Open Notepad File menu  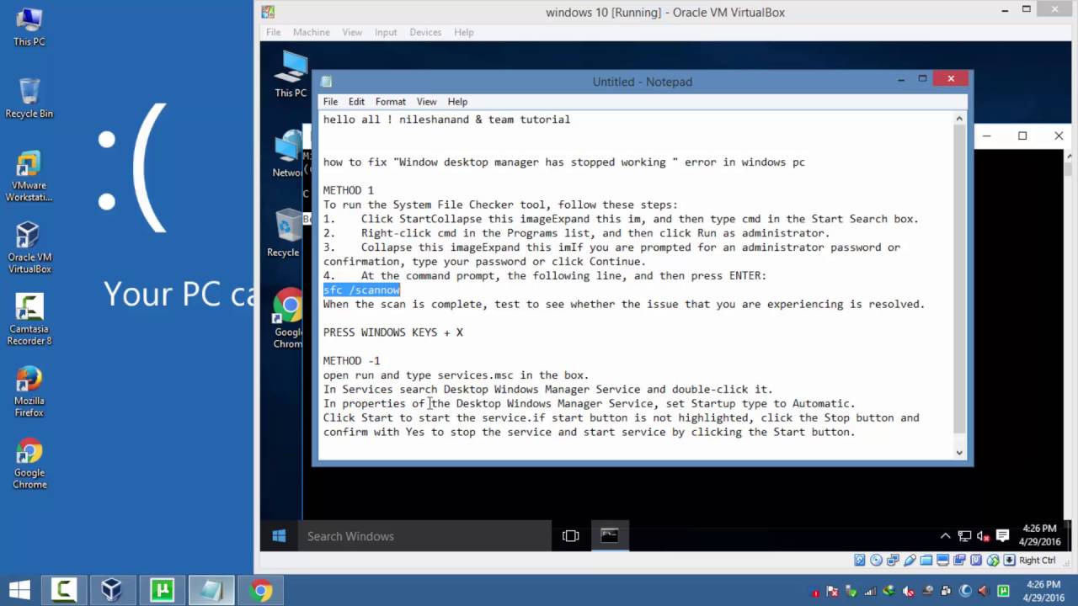pos(330,101)
